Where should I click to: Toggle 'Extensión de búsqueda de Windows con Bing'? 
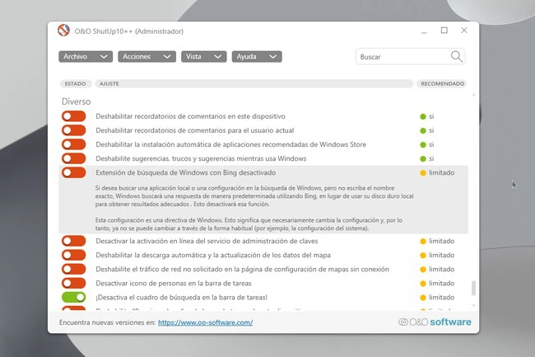point(74,172)
